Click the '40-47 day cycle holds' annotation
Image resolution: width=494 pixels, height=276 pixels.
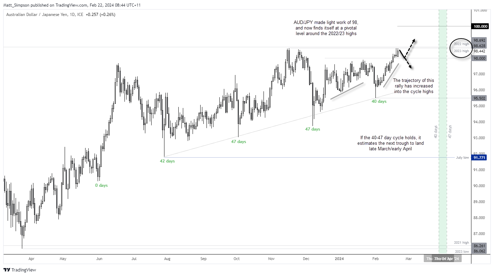(x=390, y=143)
